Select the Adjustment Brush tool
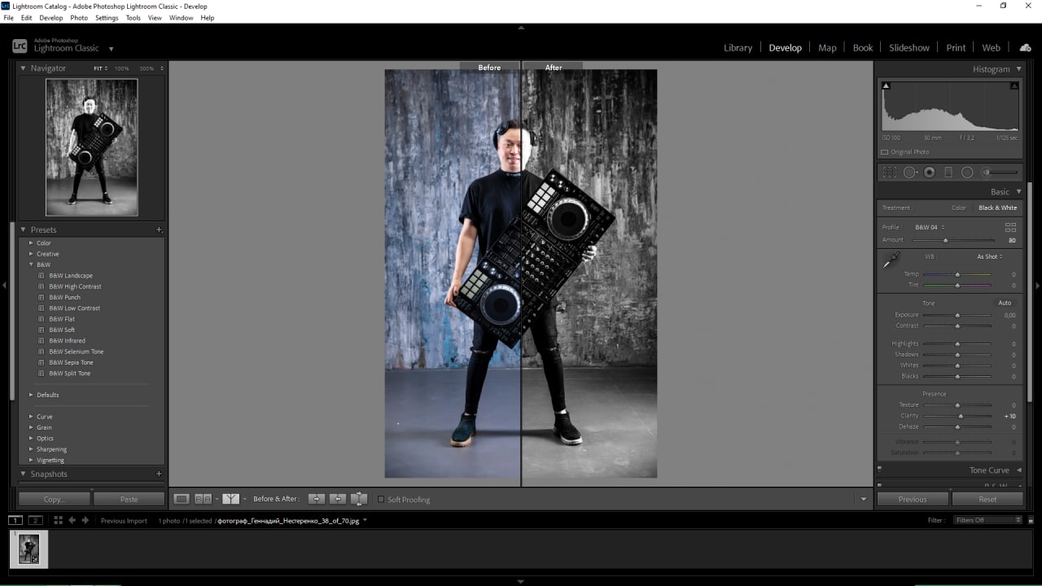The image size is (1042, 586). pyautogui.click(x=1000, y=173)
